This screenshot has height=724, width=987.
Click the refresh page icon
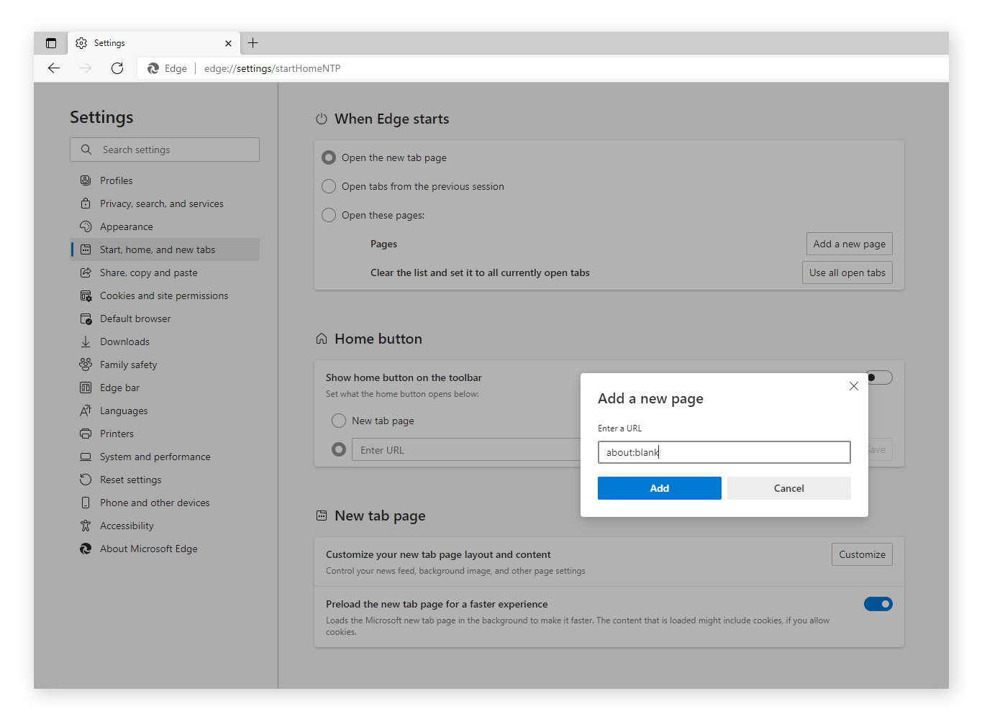click(x=117, y=68)
